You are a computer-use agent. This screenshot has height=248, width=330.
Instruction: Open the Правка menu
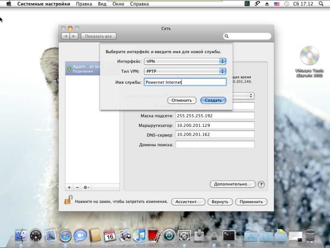tap(84, 4)
